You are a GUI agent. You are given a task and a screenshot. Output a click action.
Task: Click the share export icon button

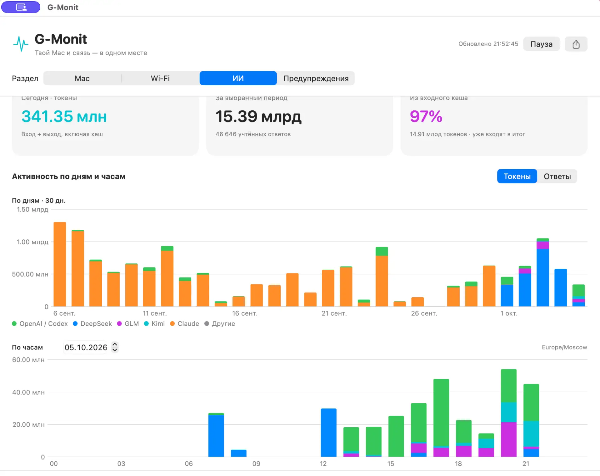pyautogui.click(x=576, y=44)
